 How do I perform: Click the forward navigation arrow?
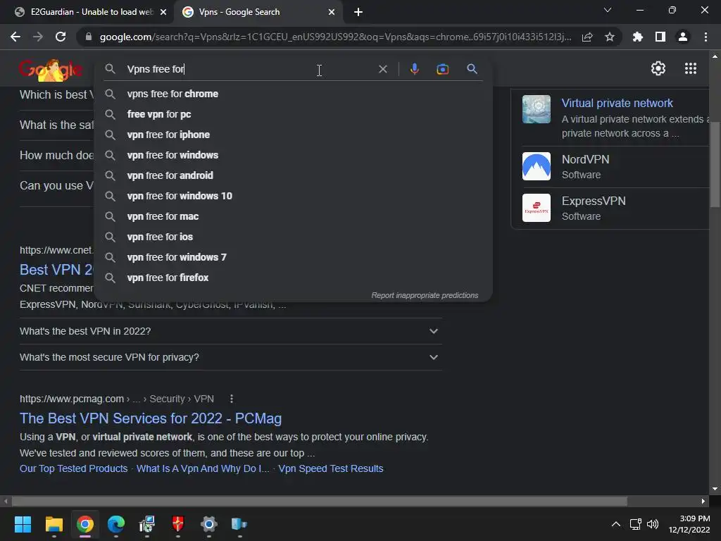[38, 37]
